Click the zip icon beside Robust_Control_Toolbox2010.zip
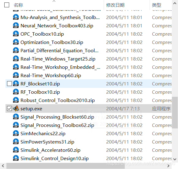This screenshot has height=169, width=178. pos(16,100)
